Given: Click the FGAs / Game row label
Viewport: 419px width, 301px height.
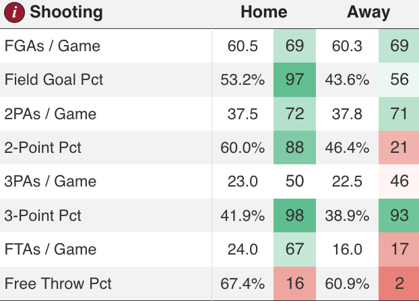Looking at the screenshot, I should click(x=52, y=46).
